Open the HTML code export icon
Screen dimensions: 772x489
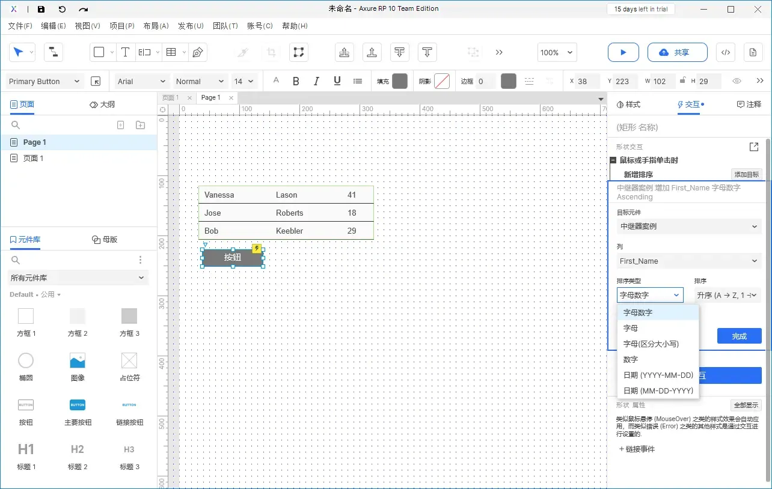pos(726,52)
